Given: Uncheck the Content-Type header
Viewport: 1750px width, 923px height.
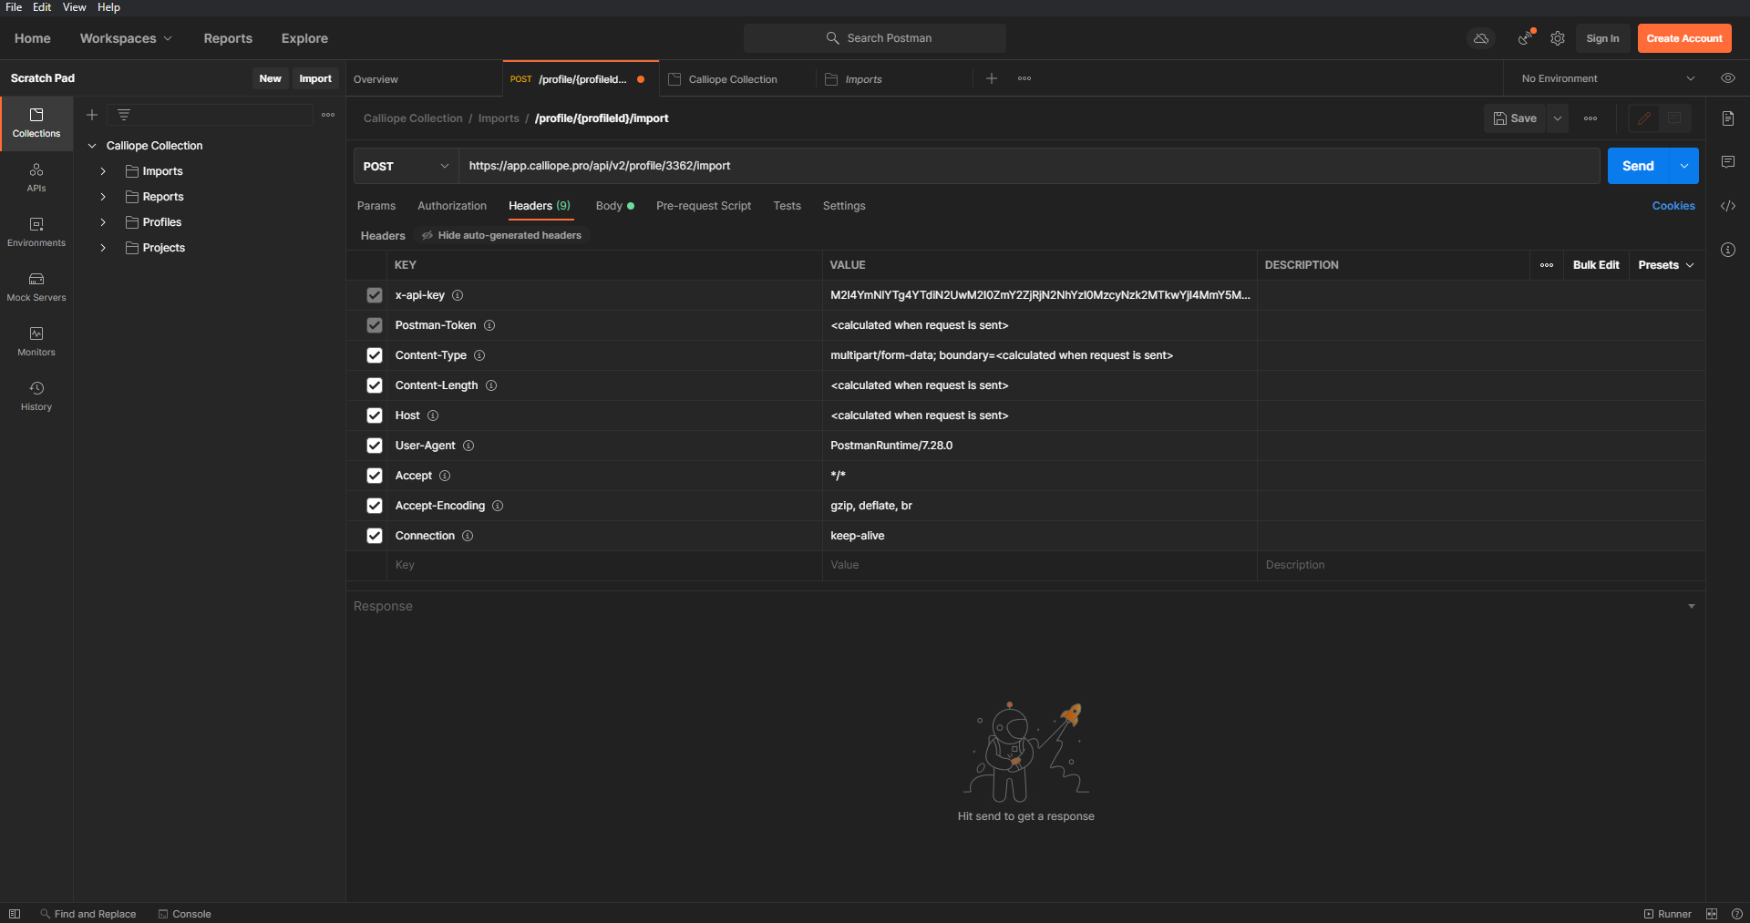Looking at the screenshot, I should [375, 355].
